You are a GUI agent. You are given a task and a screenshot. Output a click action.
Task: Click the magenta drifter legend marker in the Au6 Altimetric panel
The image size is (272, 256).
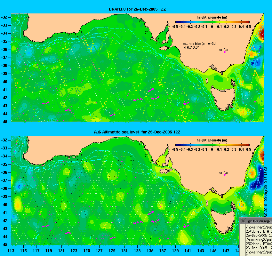[224, 175]
